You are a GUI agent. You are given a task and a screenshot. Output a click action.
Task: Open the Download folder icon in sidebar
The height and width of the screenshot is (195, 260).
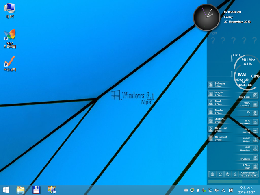coord(211,129)
